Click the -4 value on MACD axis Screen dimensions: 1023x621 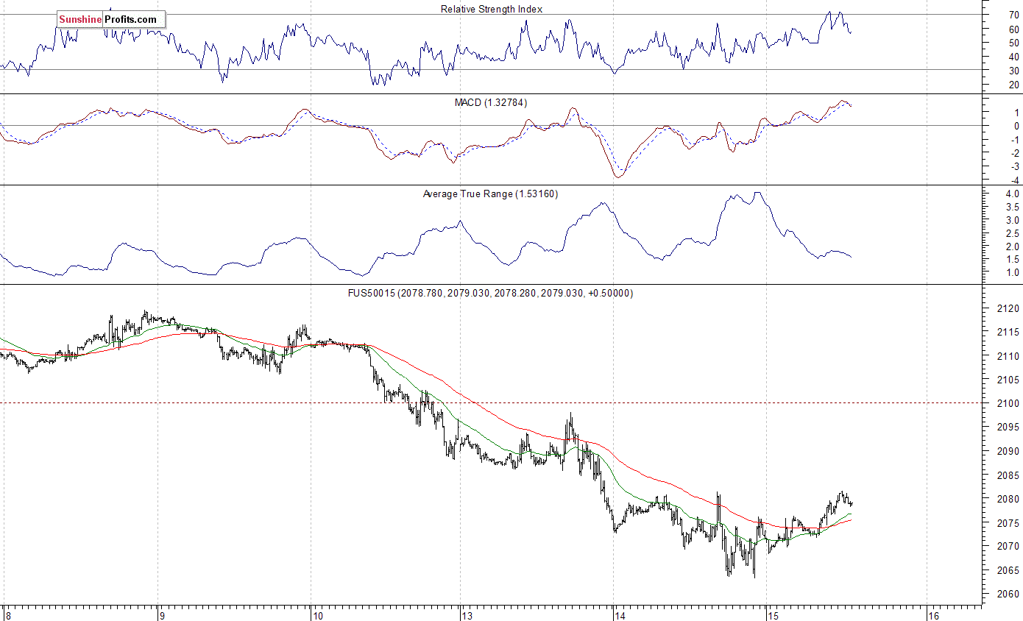[x=1013, y=180]
